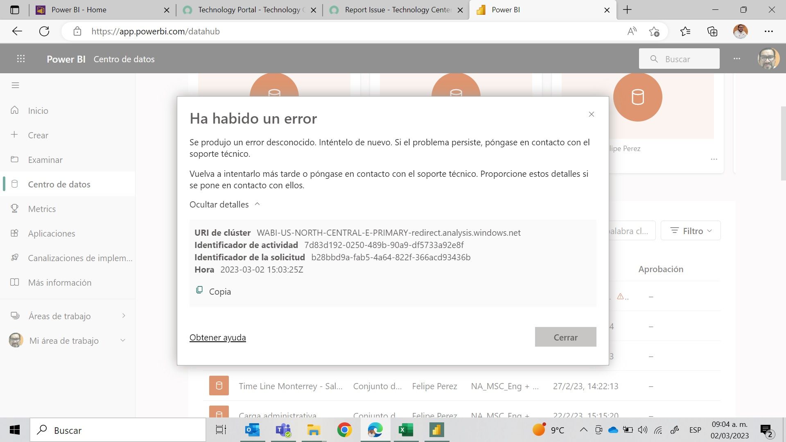The height and width of the screenshot is (442, 786).
Task: Open browser Collections
Action: 712,31
